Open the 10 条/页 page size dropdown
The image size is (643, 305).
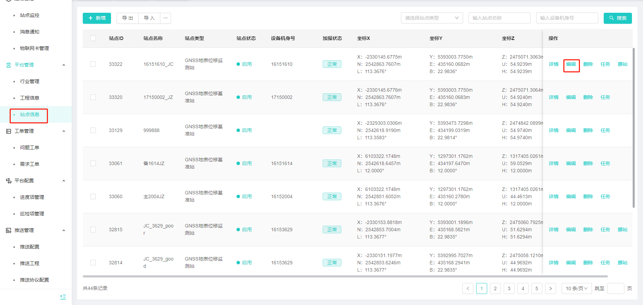[576, 288]
